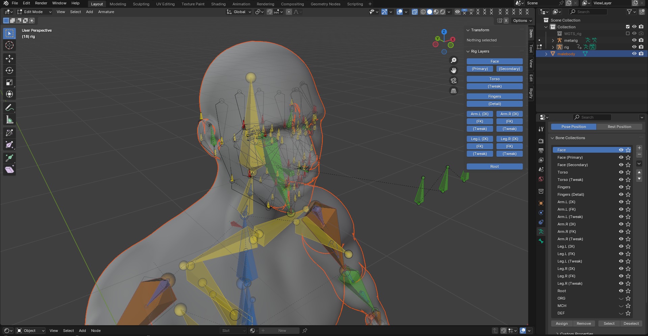Click the blue Z axis gizmo
The height and width of the screenshot is (336, 648).
pyautogui.click(x=444, y=32)
